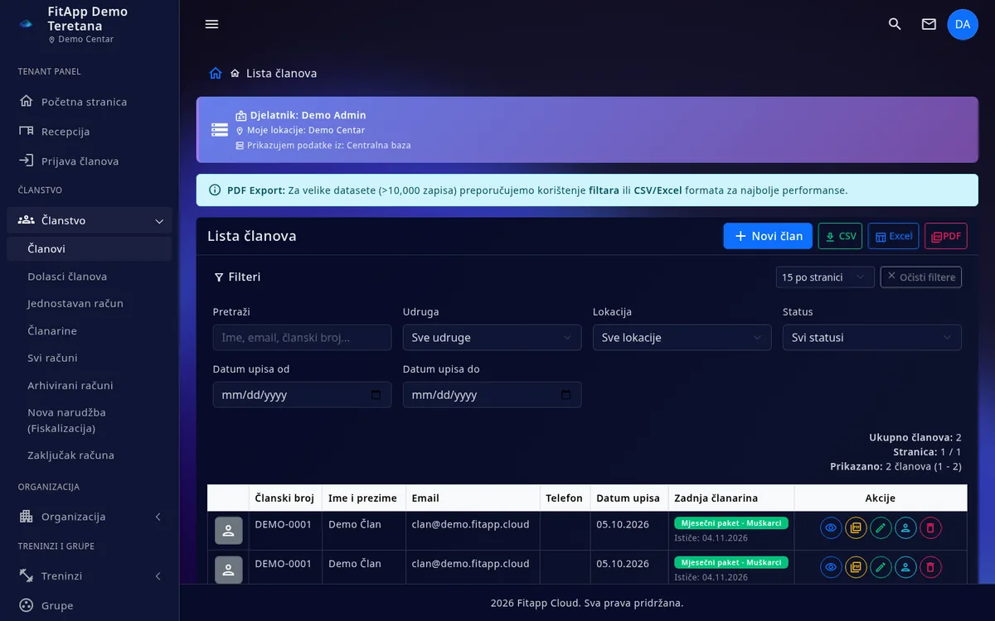Open Svi računi submenu item
Screen dimensions: 995x621
pos(90,358)
